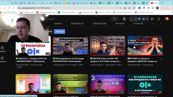
Task: Open the ОГРАНИЧЕНА OLX video thumbnail
Action: click(33, 48)
